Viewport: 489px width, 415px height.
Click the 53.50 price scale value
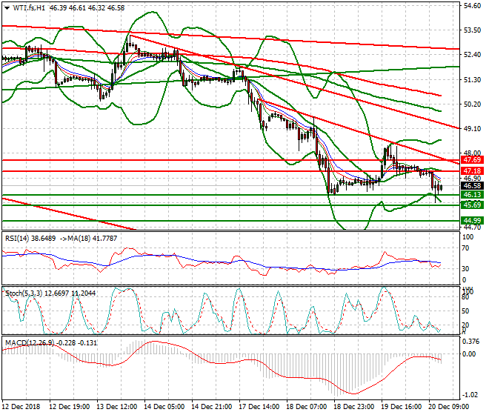click(x=472, y=30)
